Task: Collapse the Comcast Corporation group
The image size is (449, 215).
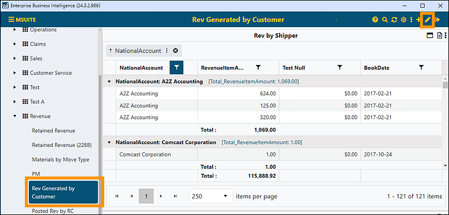Action: coord(109,142)
